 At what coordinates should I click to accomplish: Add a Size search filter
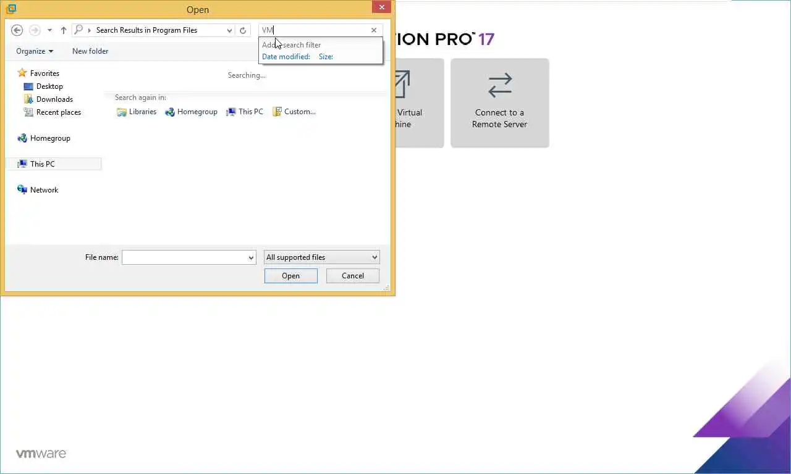point(326,57)
